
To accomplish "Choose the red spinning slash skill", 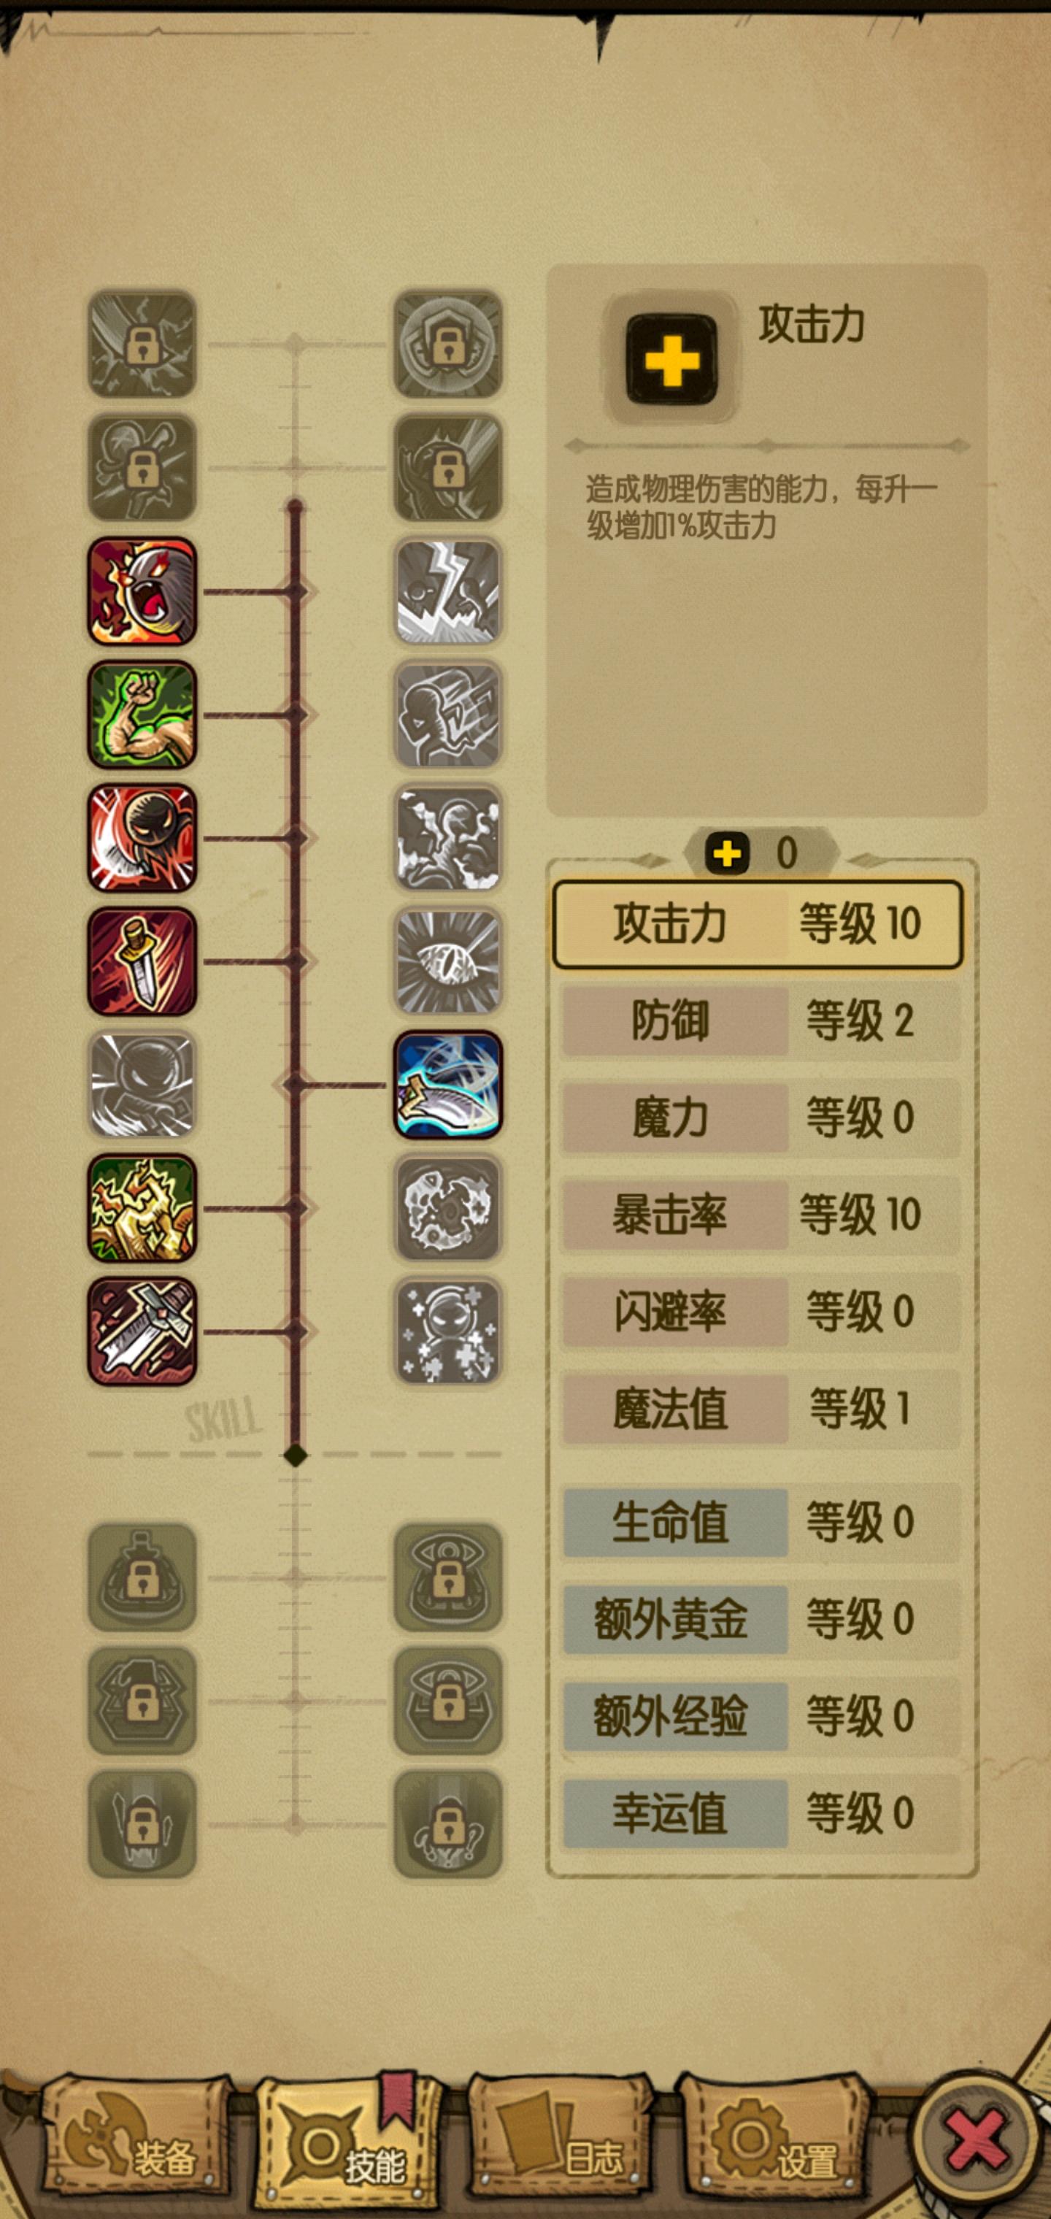I will (x=142, y=838).
